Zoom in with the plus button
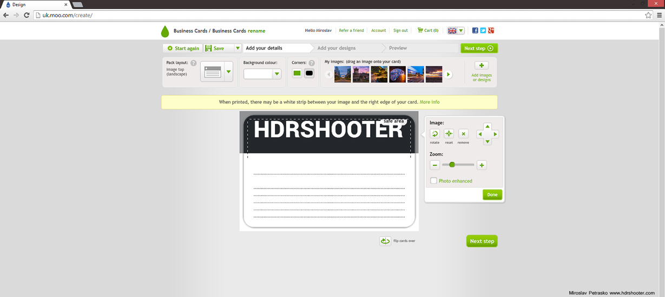 point(482,165)
